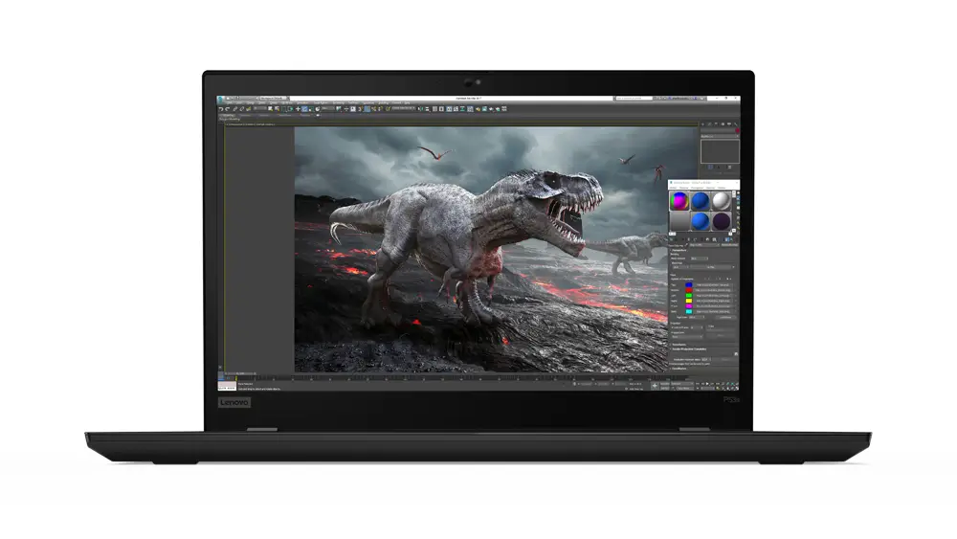Click the search field in title bar
The image size is (957, 539).
[633, 98]
